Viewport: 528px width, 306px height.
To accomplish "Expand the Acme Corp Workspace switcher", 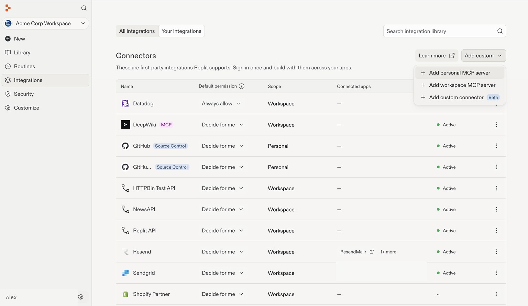I will tap(83, 23).
